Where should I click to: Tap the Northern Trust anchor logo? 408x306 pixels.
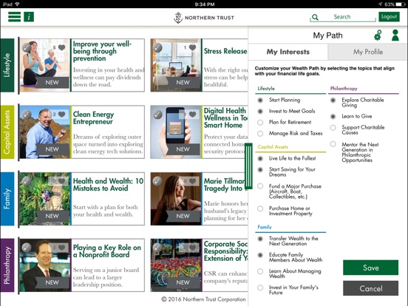[x=178, y=18]
